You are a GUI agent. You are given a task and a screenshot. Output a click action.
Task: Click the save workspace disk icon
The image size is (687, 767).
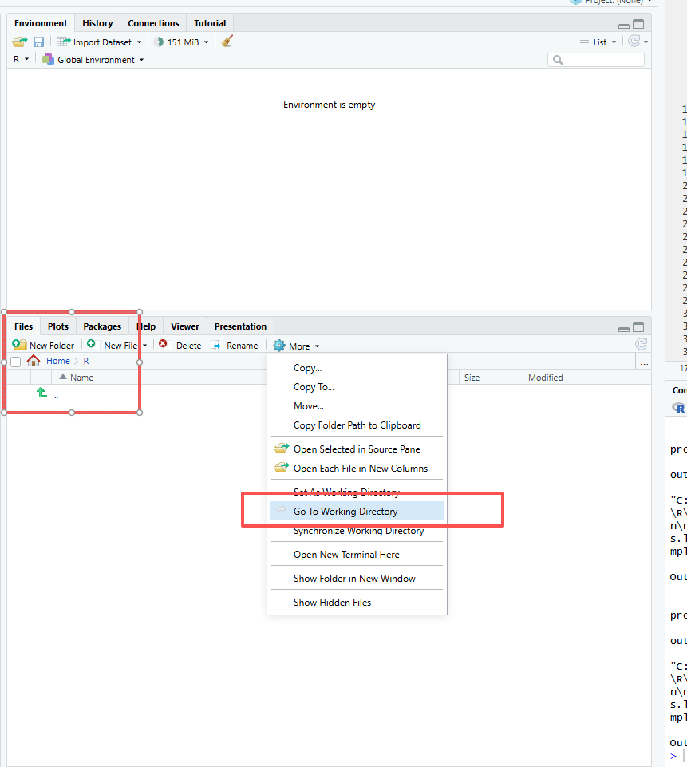[38, 42]
